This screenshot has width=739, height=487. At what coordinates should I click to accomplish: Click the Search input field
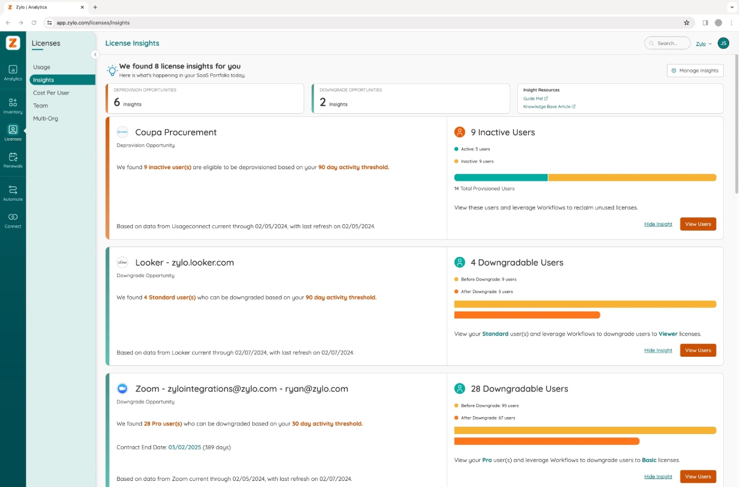pos(667,43)
